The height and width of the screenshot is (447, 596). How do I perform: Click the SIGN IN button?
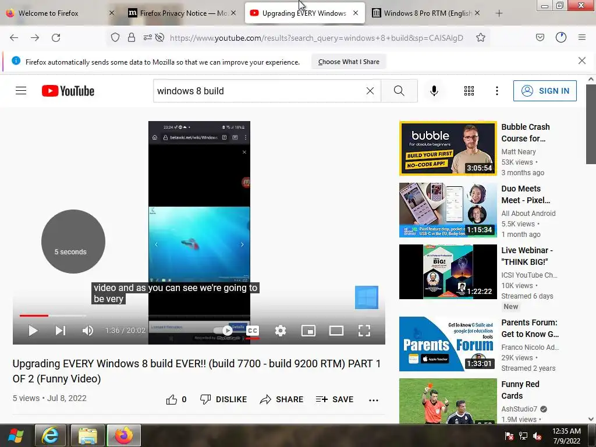tap(545, 91)
